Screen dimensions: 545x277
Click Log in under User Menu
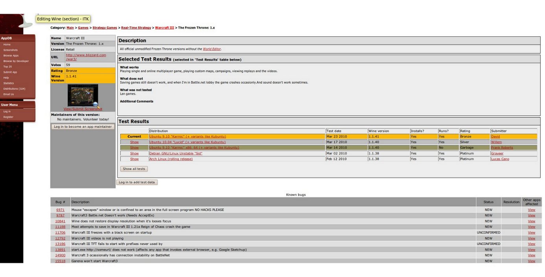click(7, 111)
